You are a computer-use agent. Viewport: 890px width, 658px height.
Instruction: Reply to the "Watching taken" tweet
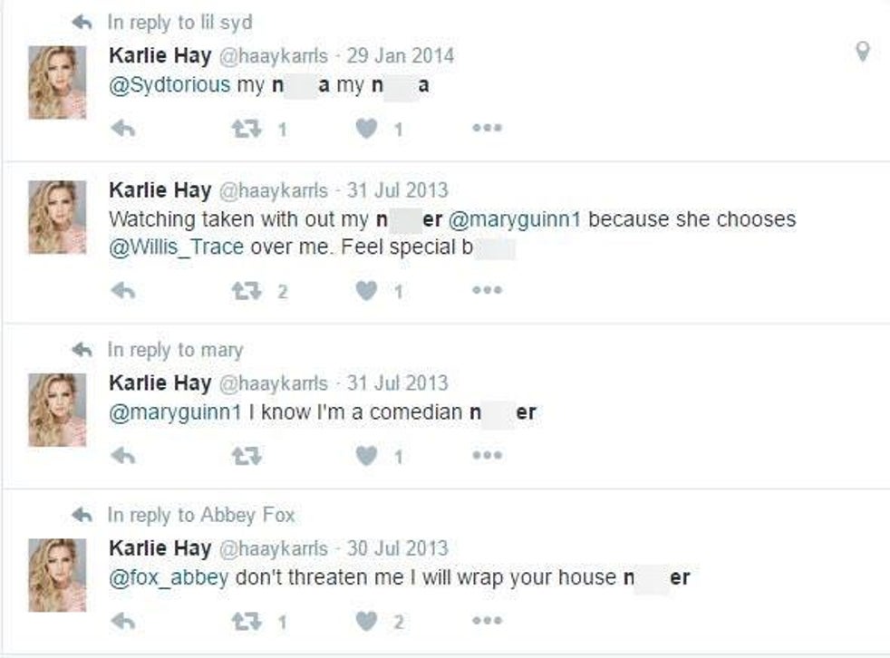122,291
